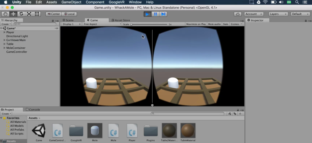Select the Hand tool
The height and width of the screenshot is (143, 312).
(5, 14)
